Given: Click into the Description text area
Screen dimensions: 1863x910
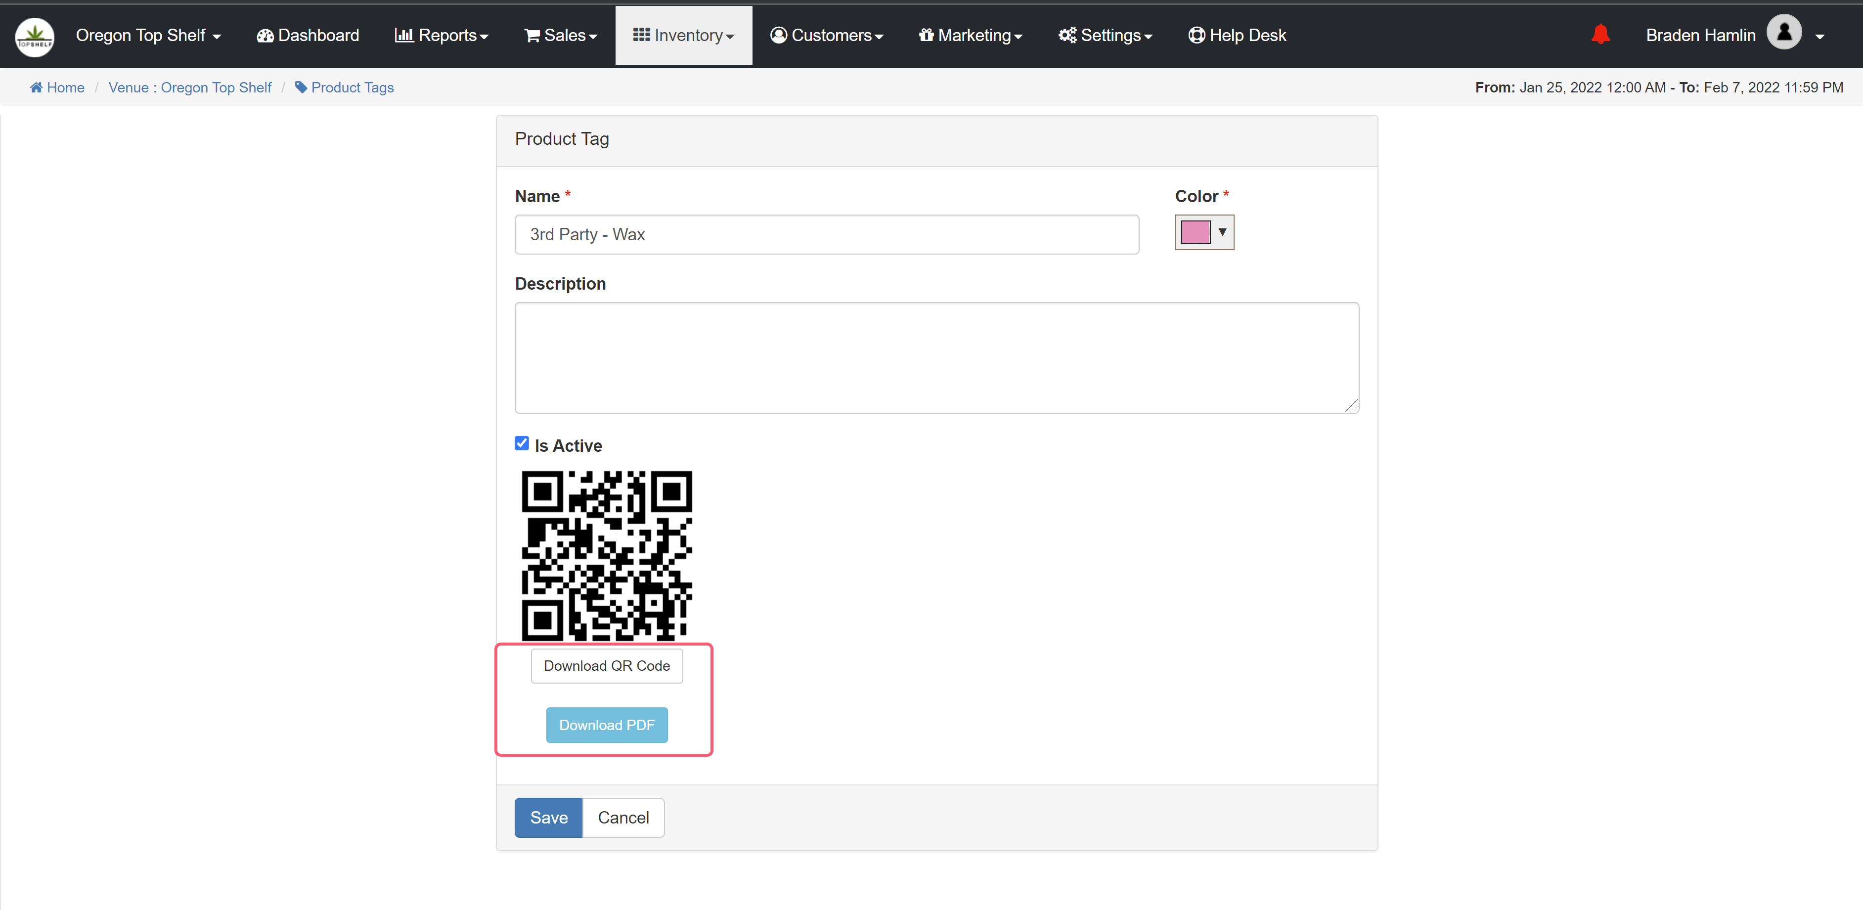Looking at the screenshot, I should 936,358.
